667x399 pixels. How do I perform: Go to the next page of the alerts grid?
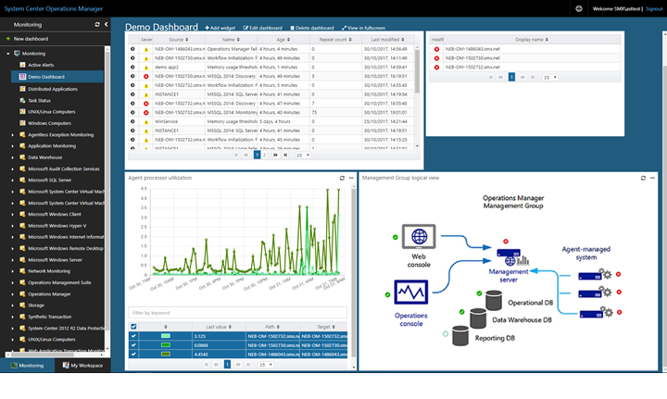[x=275, y=156]
